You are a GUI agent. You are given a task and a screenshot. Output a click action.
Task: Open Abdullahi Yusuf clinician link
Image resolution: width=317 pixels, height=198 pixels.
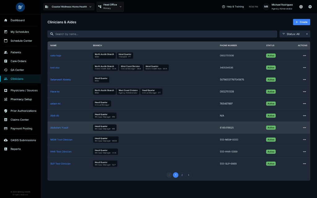pos(59,128)
